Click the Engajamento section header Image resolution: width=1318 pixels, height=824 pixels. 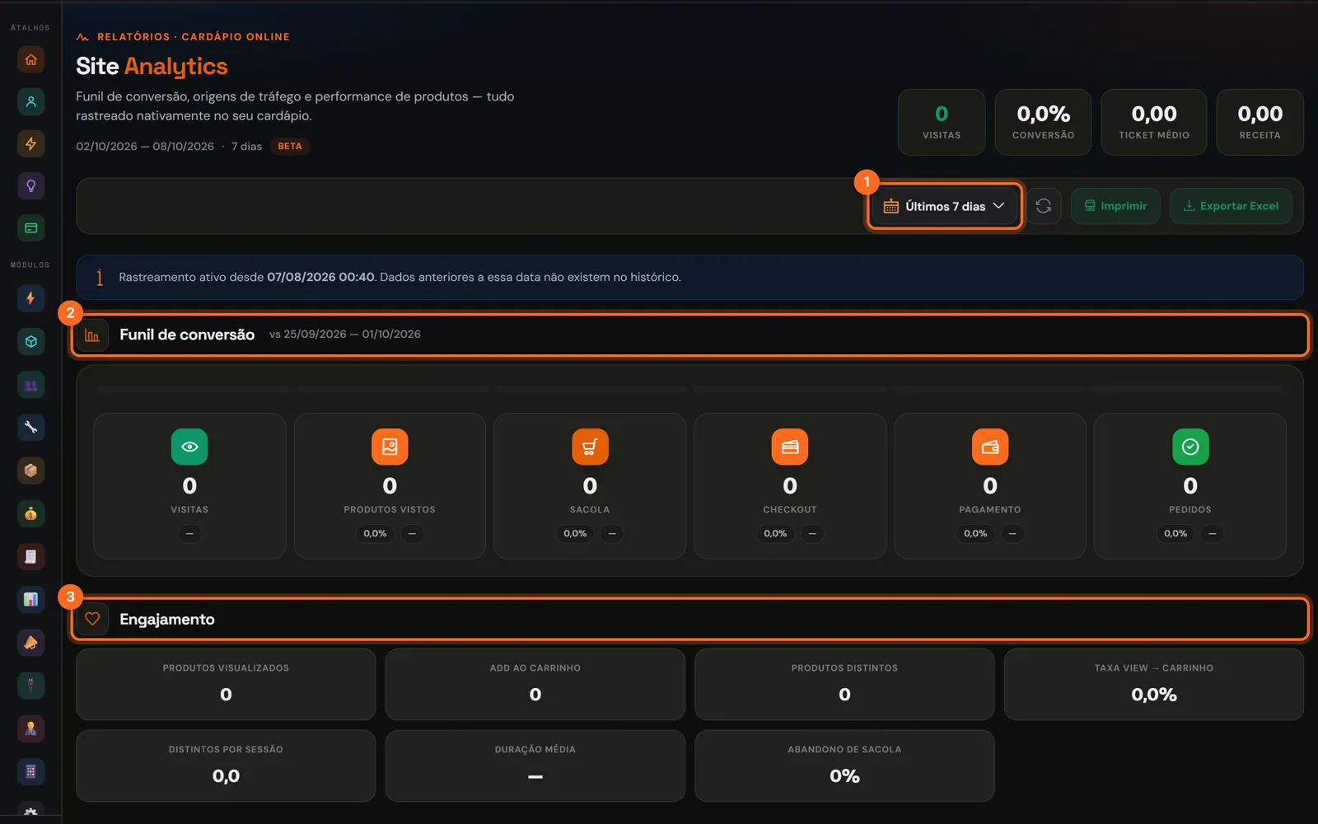[x=690, y=619]
